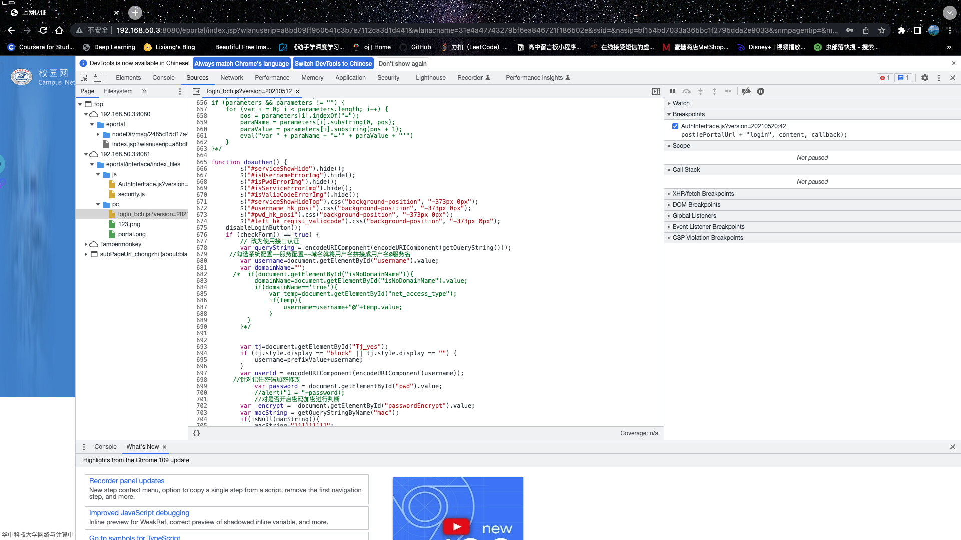Select security.js in file tree
961x540 pixels.
click(131, 194)
